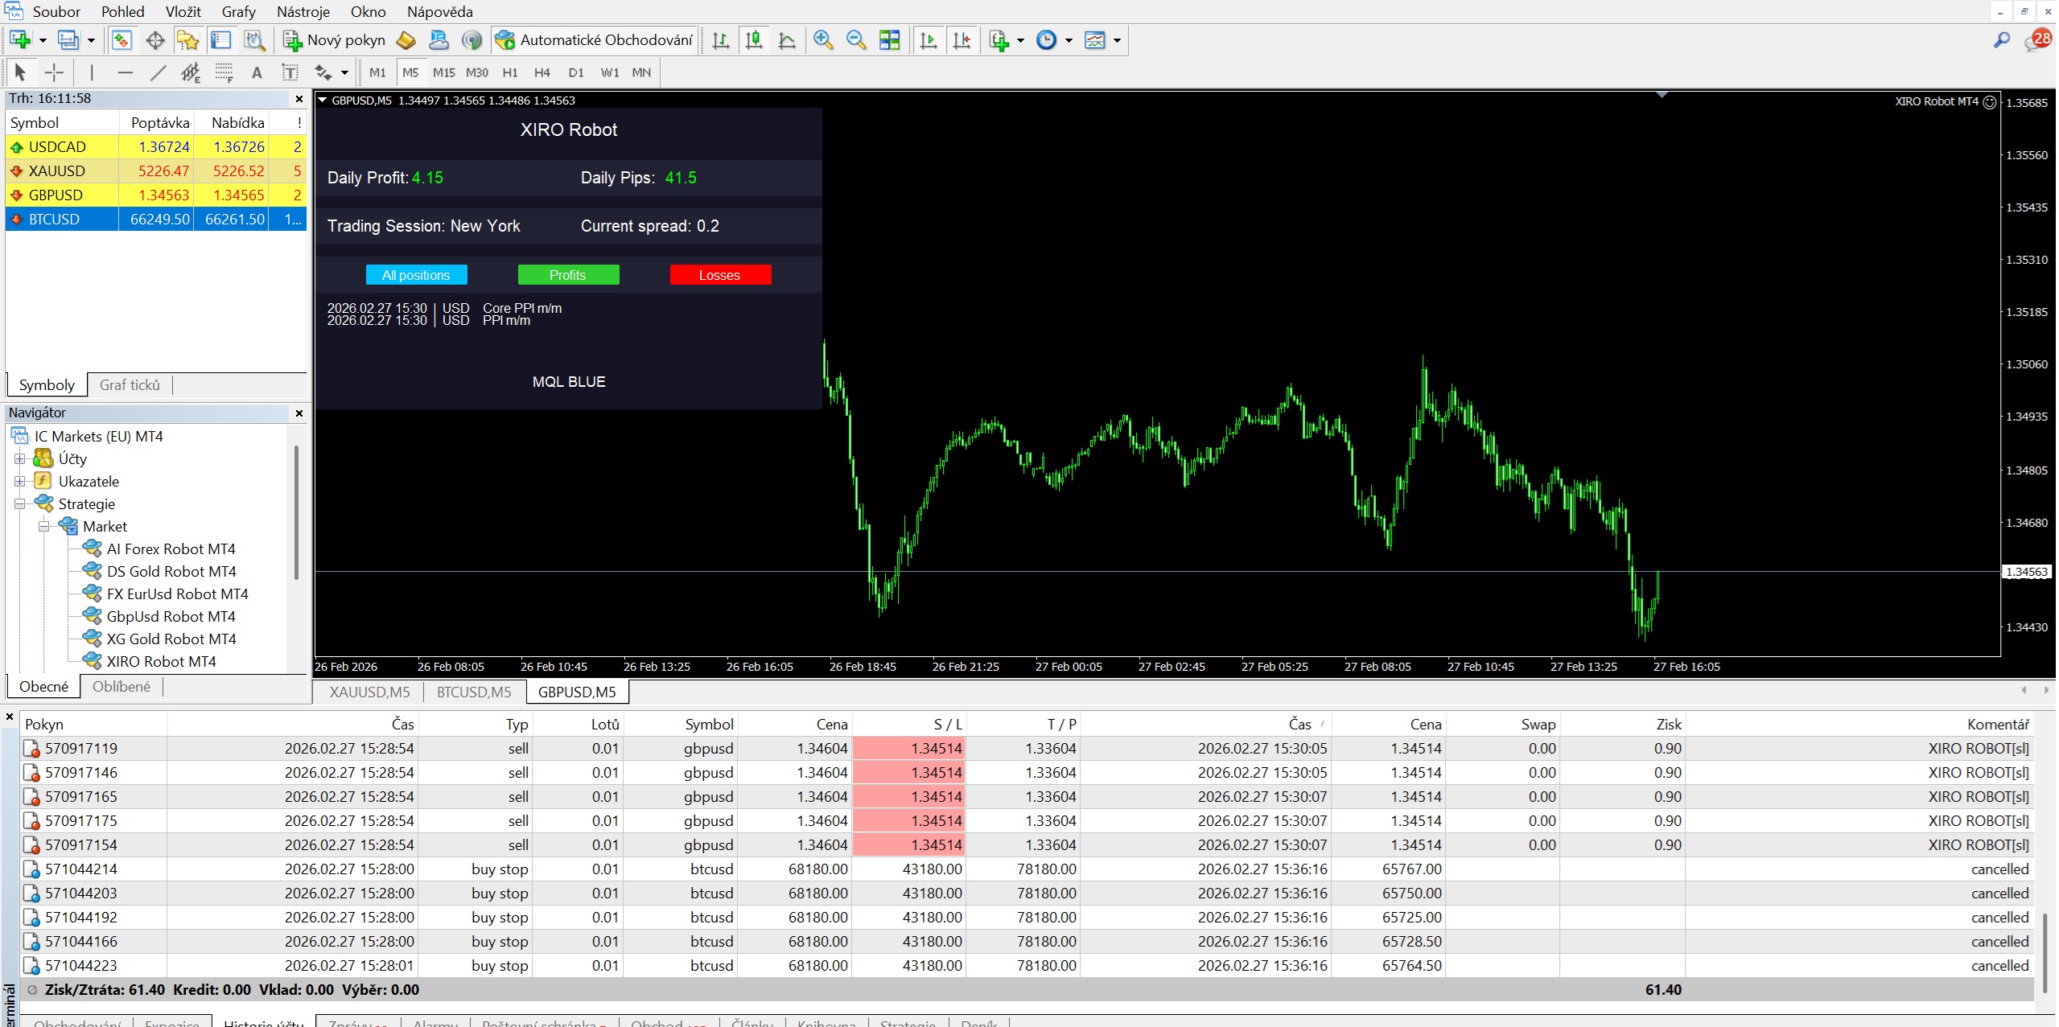Click the Zoom In magnifier icon
The width and height of the screenshot is (2059, 1027).
[822, 40]
